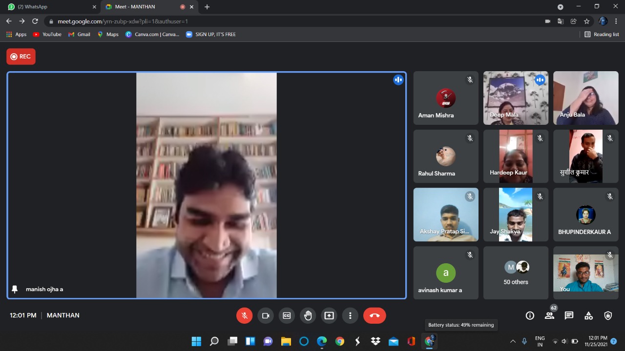Viewport: 625px width, 351px height.
Task: Open meeting details info icon
Action: click(x=530, y=315)
